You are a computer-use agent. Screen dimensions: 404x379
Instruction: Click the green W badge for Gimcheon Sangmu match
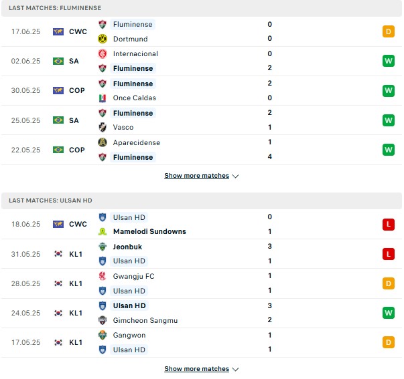tap(389, 313)
